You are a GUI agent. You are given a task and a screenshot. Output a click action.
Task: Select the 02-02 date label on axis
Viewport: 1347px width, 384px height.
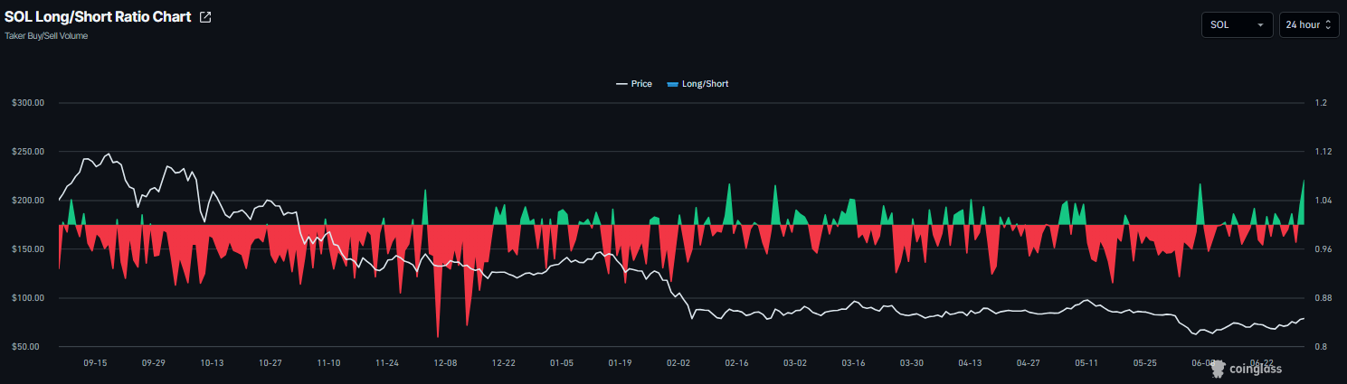click(x=678, y=362)
